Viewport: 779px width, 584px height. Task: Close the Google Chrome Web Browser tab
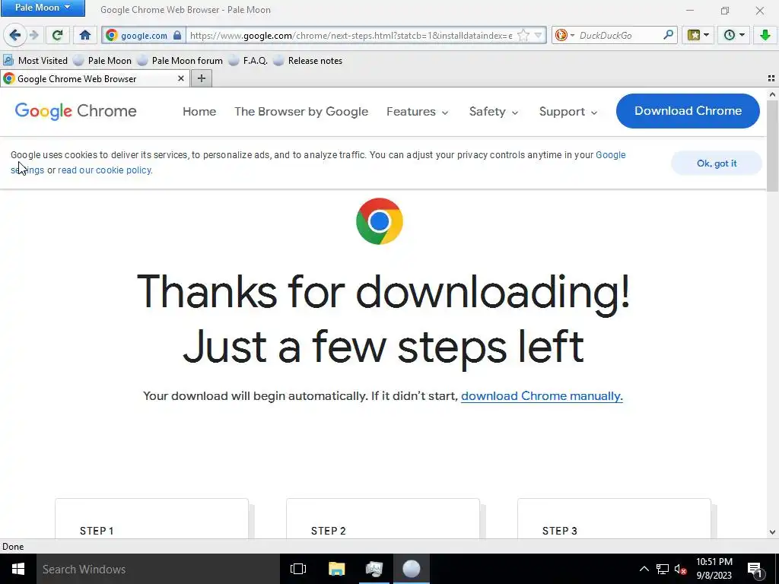click(x=181, y=78)
